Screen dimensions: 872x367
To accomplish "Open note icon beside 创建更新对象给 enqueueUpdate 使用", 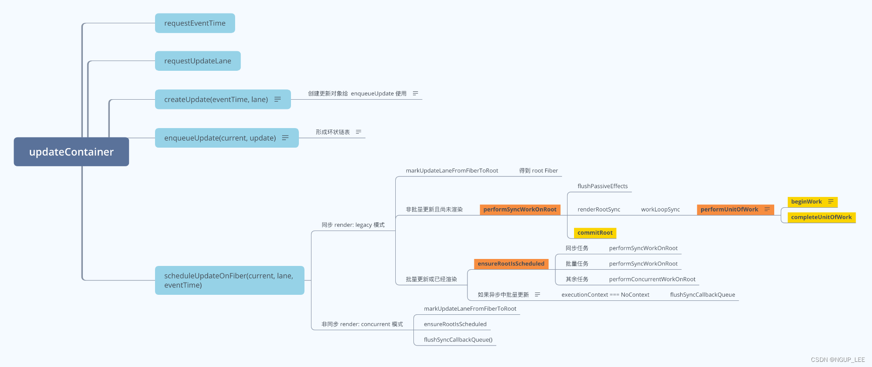I will tap(415, 93).
